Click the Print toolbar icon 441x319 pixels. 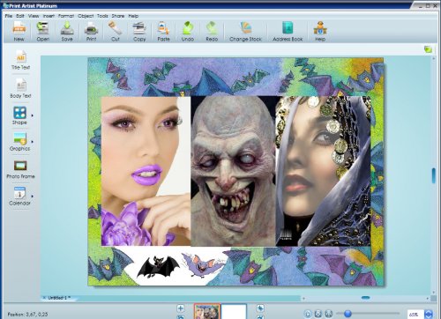pos(91,28)
